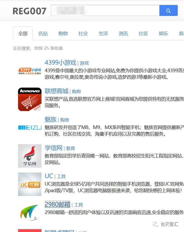The image size is (184, 232).
Task: Select the 娱乐 tab
Action: click(163, 33)
